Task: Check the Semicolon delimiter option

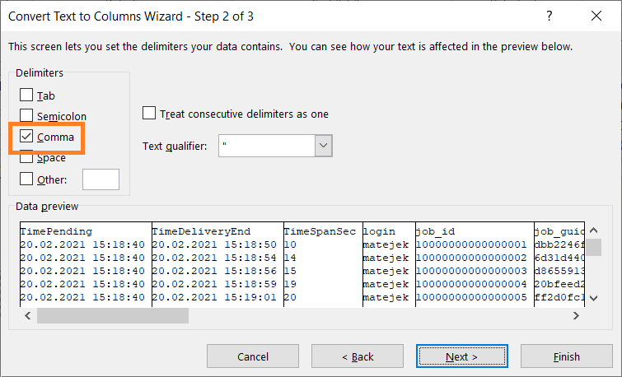Action: coord(26,116)
